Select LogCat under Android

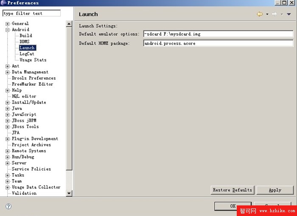click(27, 54)
